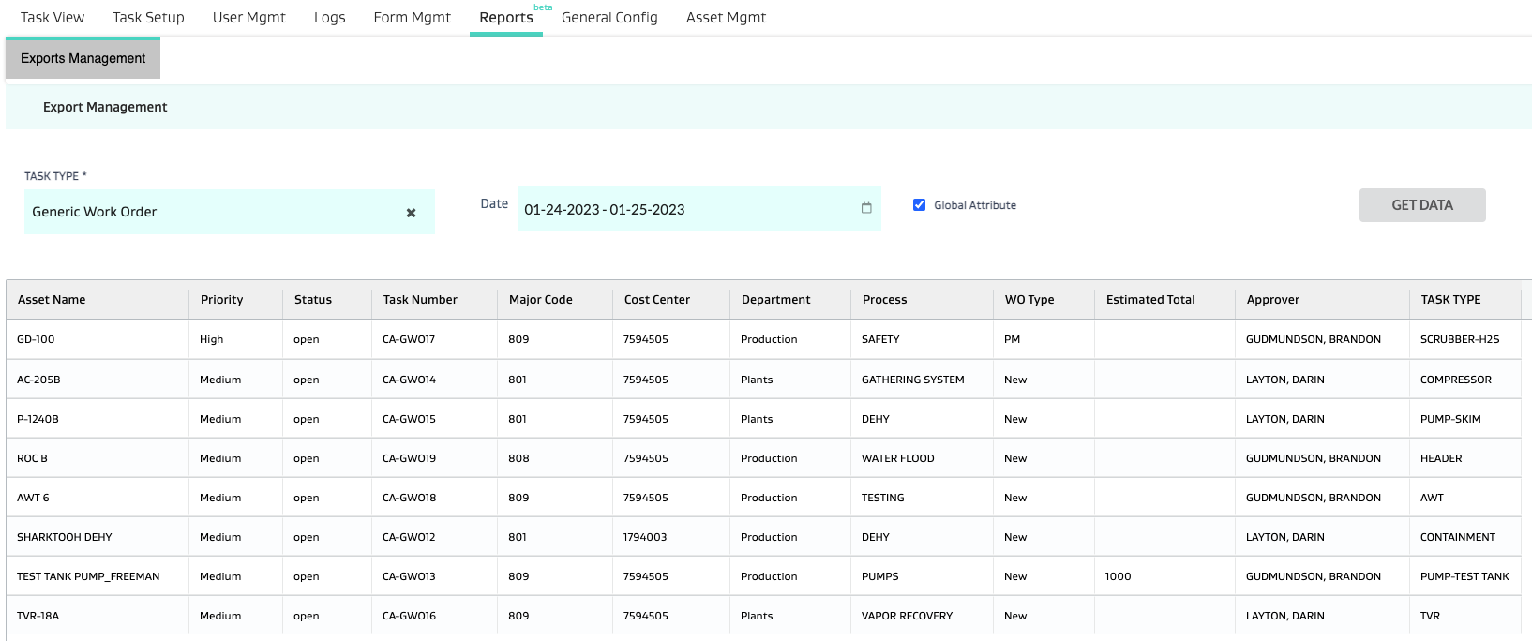1532x641 pixels.
Task: Select the GD-100 asset row
Action: click(36, 339)
